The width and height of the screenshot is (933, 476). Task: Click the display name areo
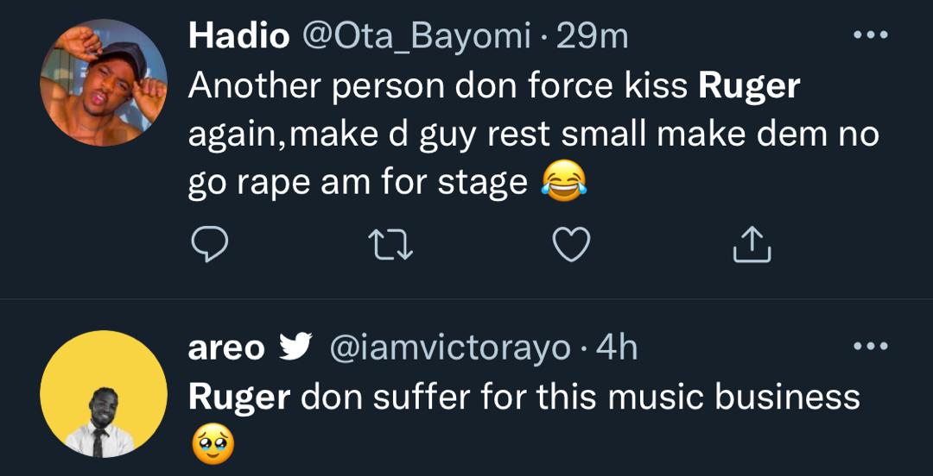(x=226, y=348)
